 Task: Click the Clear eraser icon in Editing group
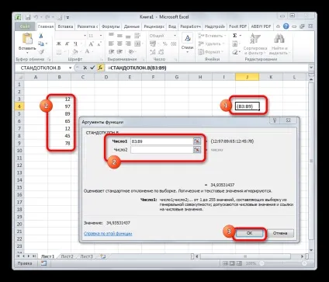click(235, 52)
